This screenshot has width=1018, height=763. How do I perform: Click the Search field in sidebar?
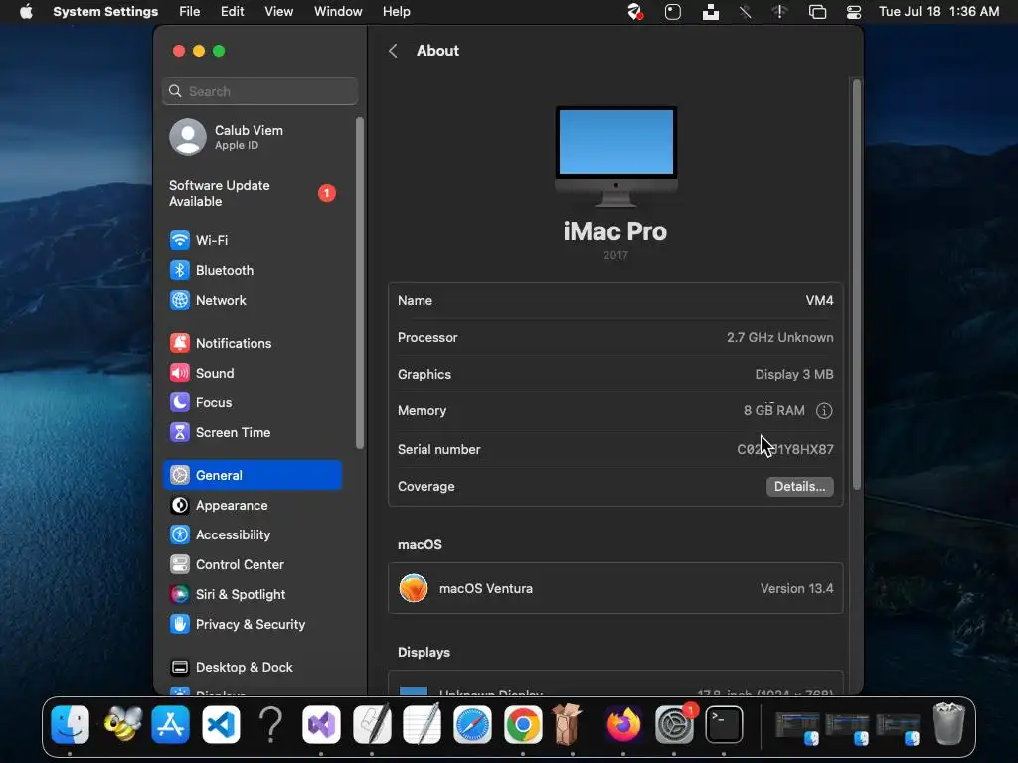click(259, 91)
